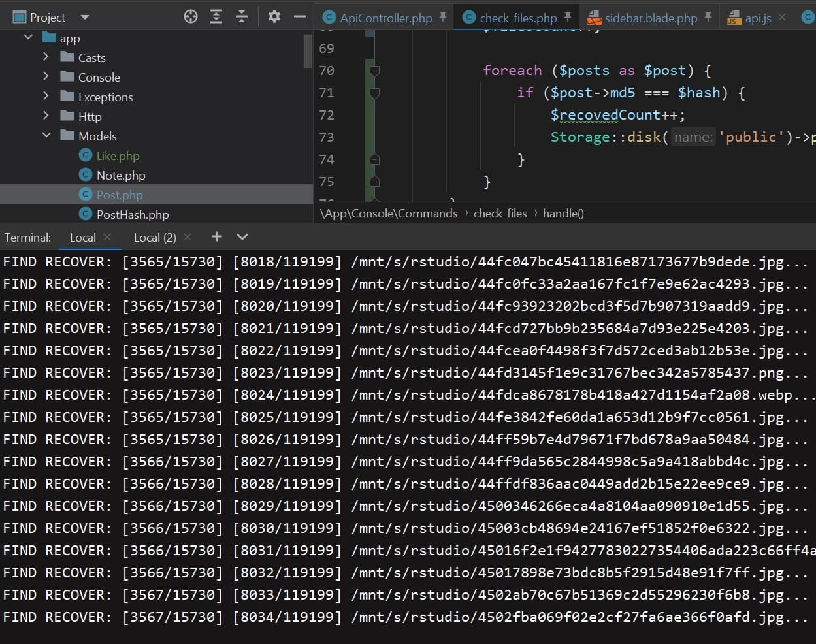Switch to the Local (2) terminal tab
The height and width of the screenshot is (644, 816).
click(x=154, y=238)
